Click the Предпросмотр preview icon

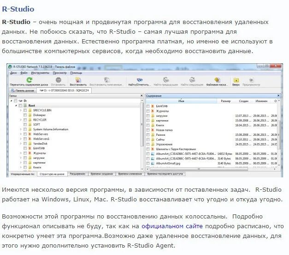(251, 80)
